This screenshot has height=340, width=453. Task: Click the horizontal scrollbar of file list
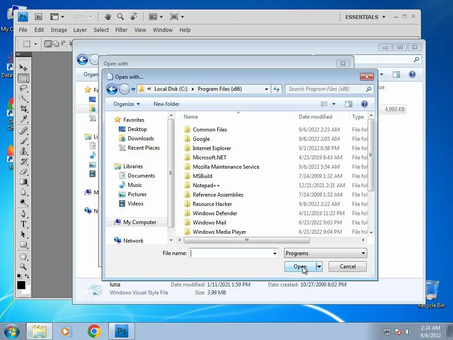(x=246, y=240)
